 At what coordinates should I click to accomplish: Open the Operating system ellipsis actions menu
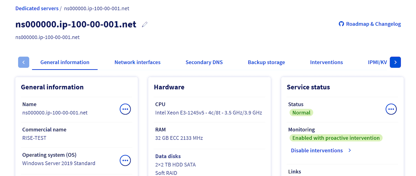click(125, 161)
